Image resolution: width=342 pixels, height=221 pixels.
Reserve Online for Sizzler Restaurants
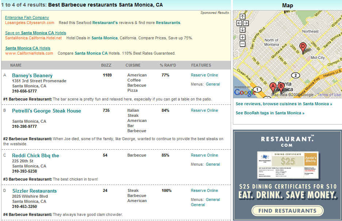click(204, 190)
